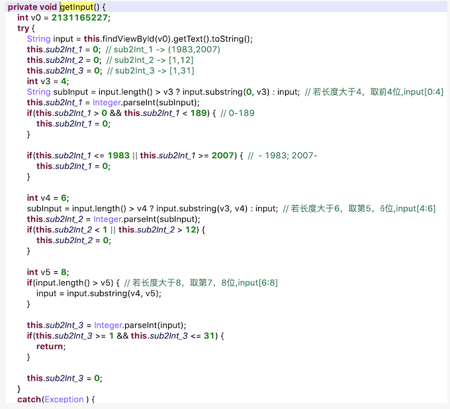This screenshot has width=450, height=409.
Task: Click the highlighted getInput method name
Action: pos(77,7)
